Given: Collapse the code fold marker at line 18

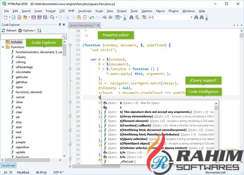Looking at the screenshot, I should (x=70, y=69).
